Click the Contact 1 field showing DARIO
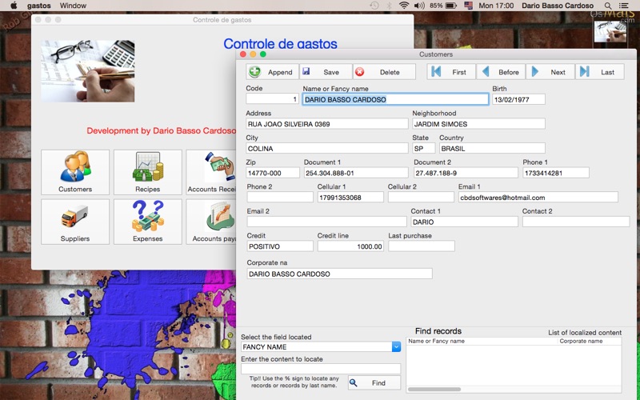The height and width of the screenshot is (400, 640). (x=464, y=222)
